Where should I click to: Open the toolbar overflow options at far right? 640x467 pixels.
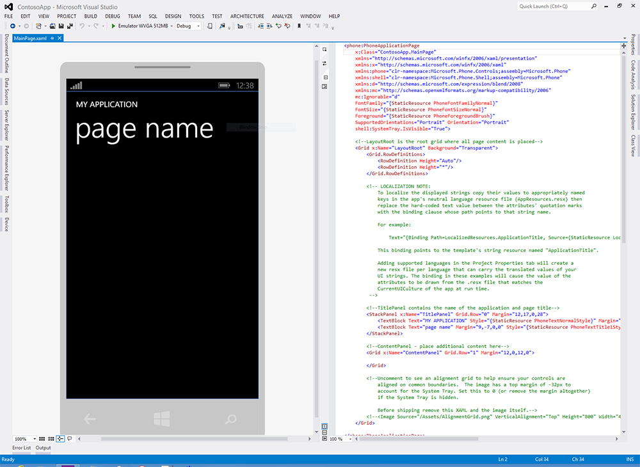(x=333, y=28)
